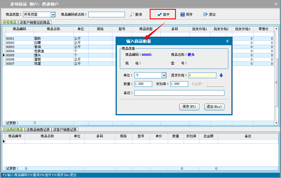Click the 备注 remarks text box
Viewport: 281px width, 178px height.
(x=179, y=93)
